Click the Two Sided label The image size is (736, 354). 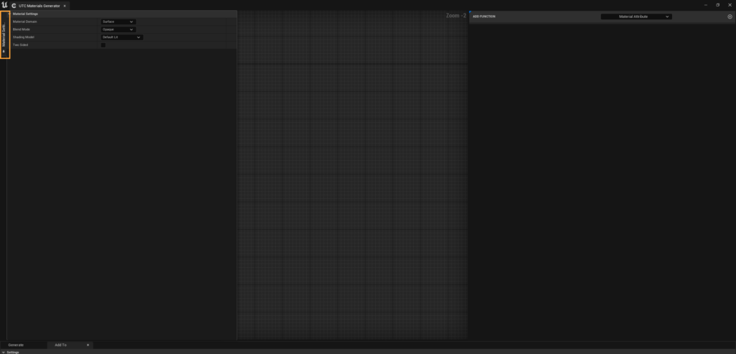pos(20,45)
